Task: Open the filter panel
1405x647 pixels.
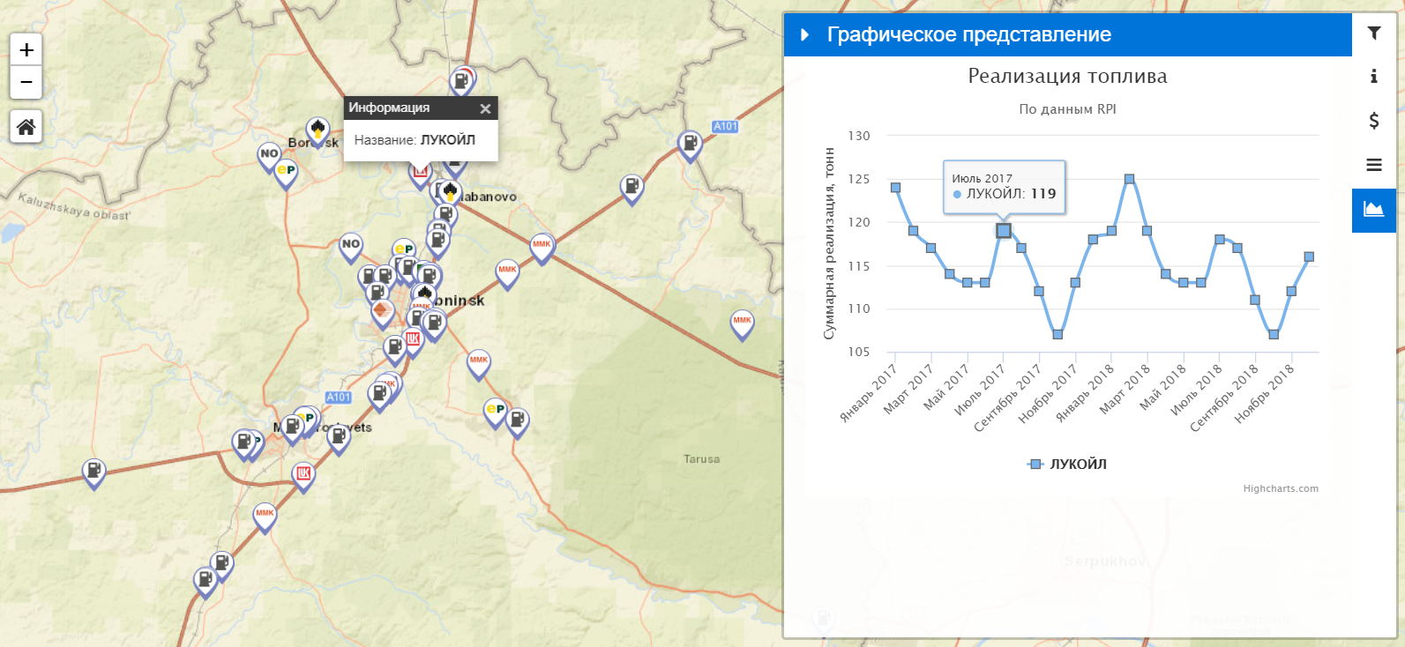Action: tap(1374, 33)
